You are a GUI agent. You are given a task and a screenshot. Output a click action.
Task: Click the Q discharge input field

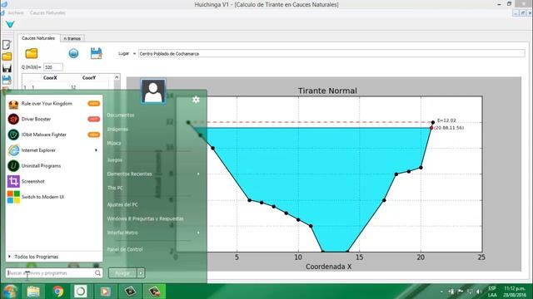(53, 67)
